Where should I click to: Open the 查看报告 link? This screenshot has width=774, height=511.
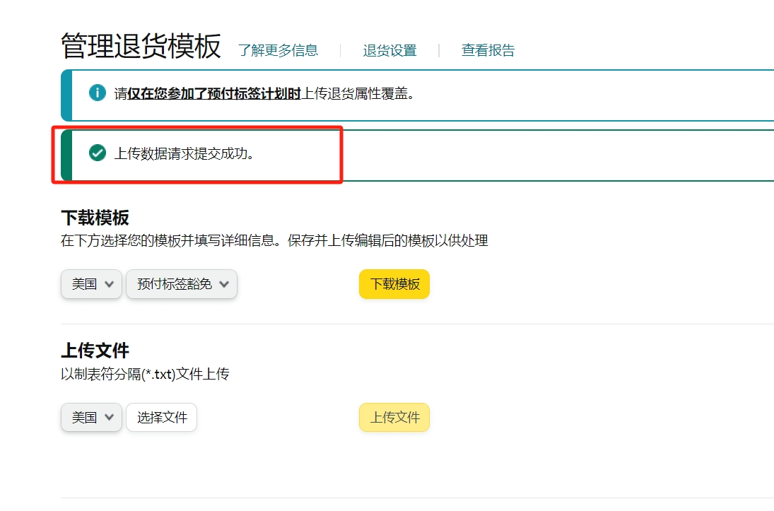click(488, 50)
